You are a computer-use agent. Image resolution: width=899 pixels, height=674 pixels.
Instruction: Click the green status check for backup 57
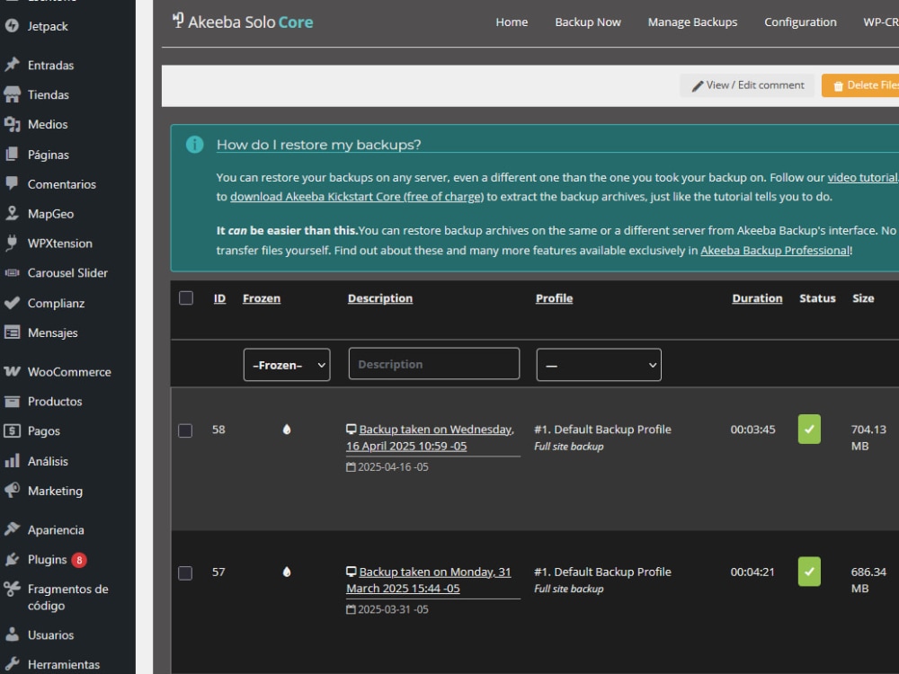[x=809, y=572]
